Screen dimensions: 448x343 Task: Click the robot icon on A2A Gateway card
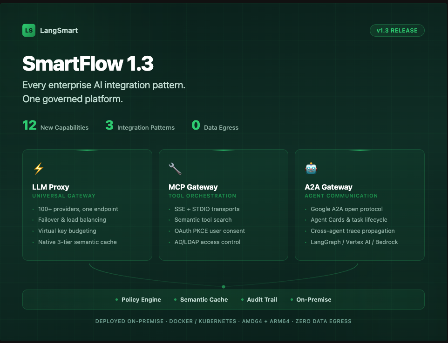pos(311,168)
